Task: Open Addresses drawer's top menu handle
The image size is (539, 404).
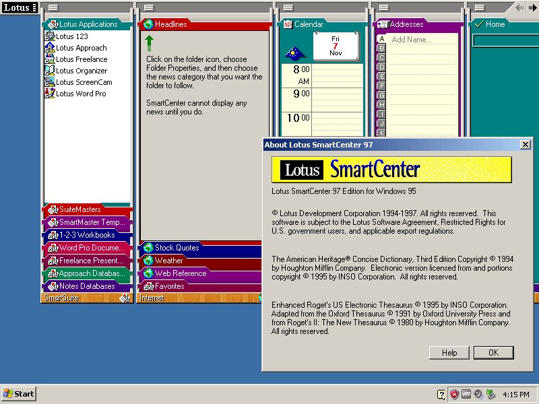Action: pyautogui.click(x=383, y=7)
